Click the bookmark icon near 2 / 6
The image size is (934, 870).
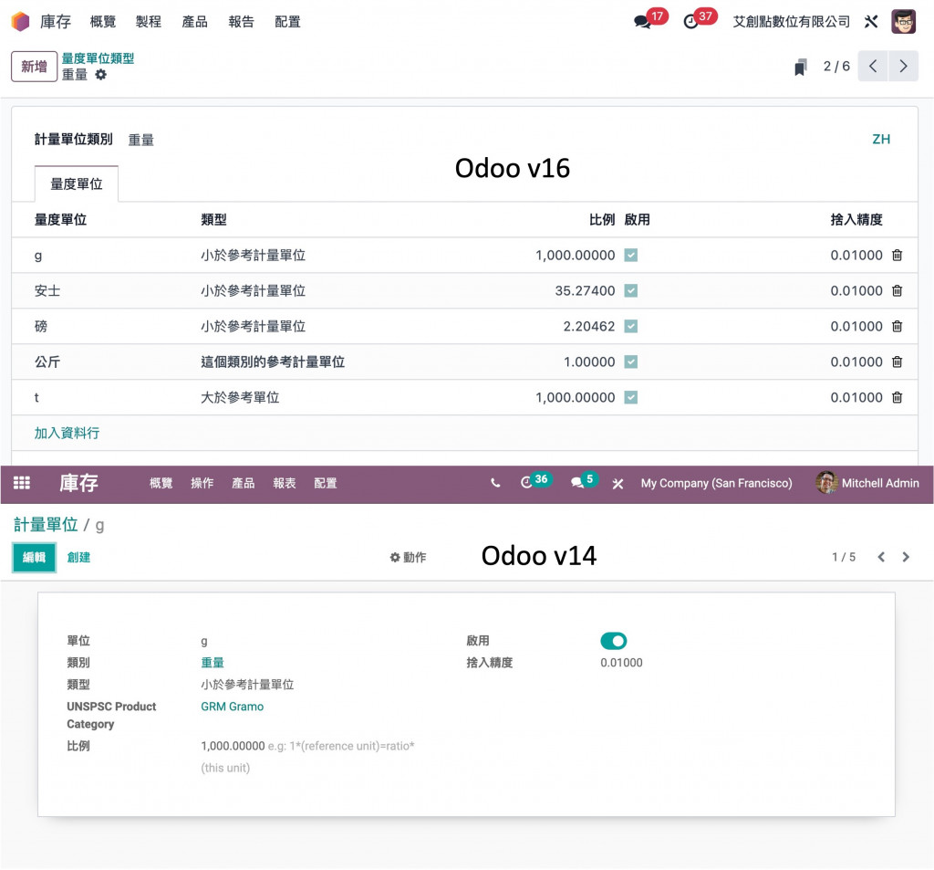(801, 67)
